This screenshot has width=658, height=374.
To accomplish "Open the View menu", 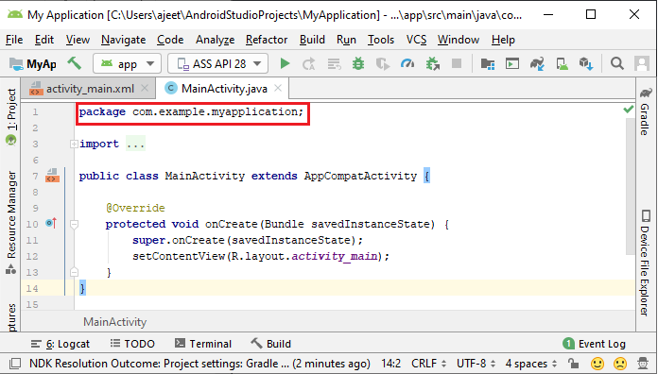I will [78, 40].
